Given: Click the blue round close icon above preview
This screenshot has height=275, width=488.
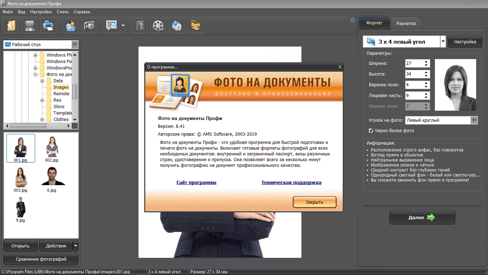Looking at the screenshot, I should [353, 20].
